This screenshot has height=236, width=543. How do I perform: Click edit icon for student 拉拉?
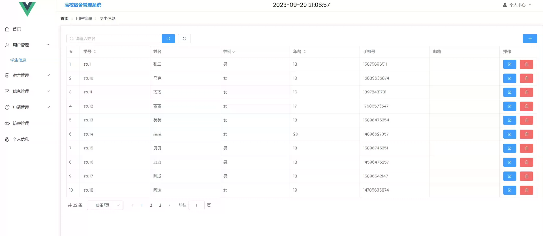(509, 134)
